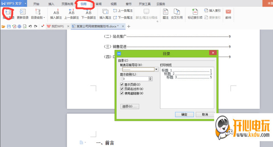The width and height of the screenshot is (273, 147).
Task: Click 脚注/尾注分隔线 separator icon
Action: [x=146, y=12]
